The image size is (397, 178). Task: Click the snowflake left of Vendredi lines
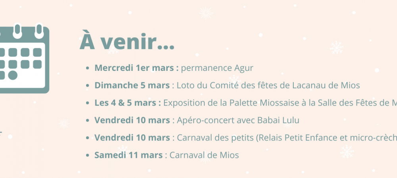click(64, 124)
